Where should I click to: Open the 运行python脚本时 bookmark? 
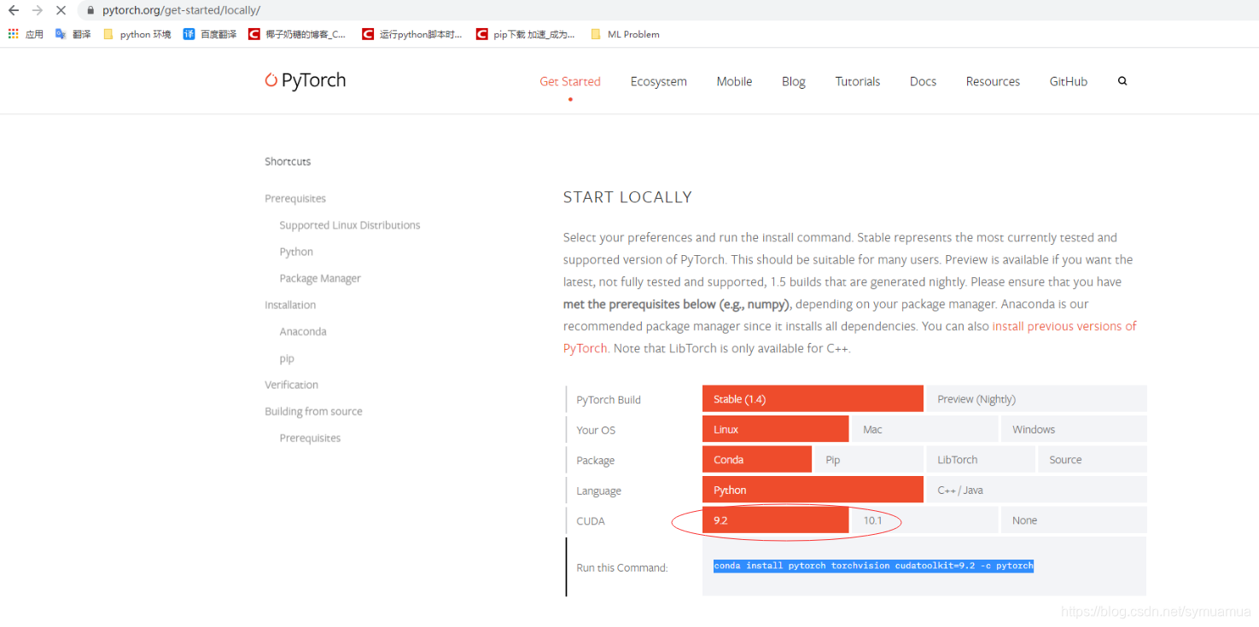coord(412,34)
